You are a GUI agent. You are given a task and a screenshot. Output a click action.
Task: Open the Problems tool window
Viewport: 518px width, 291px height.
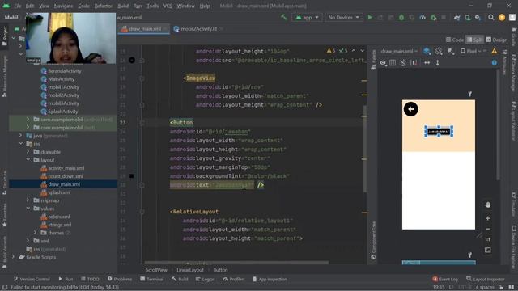(120, 279)
